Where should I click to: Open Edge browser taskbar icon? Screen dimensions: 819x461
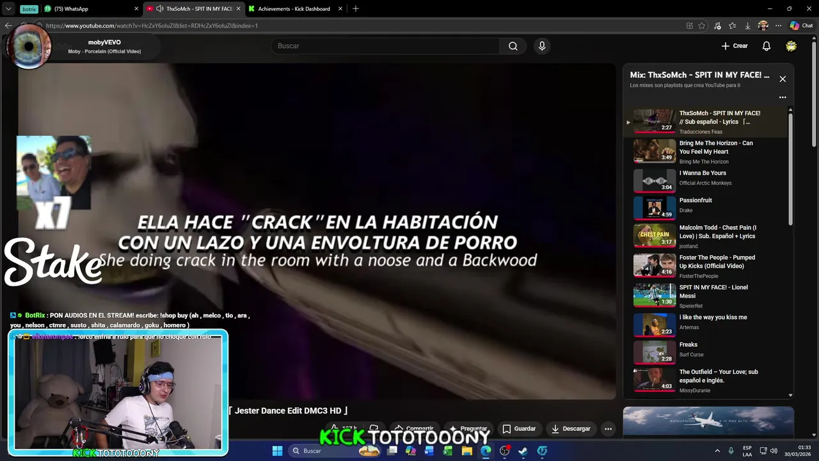tap(486, 451)
